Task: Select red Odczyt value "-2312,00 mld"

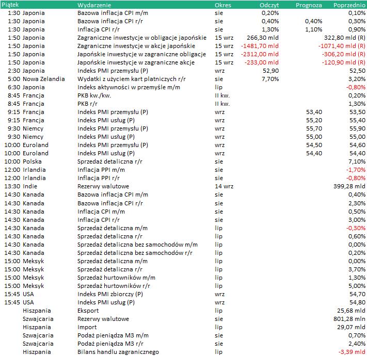Action: [260, 54]
